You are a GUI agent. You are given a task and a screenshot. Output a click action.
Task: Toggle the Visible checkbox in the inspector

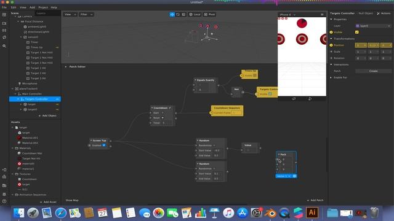coord(357,33)
